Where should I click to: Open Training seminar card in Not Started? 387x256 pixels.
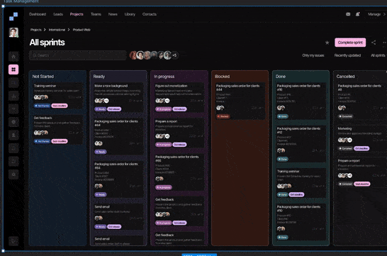tap(57, 96)
